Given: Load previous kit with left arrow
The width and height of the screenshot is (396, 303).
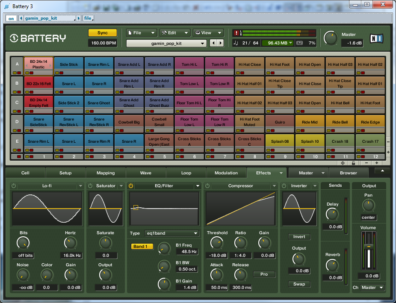Looking at the screenshot, I should (x=213, y=43).
